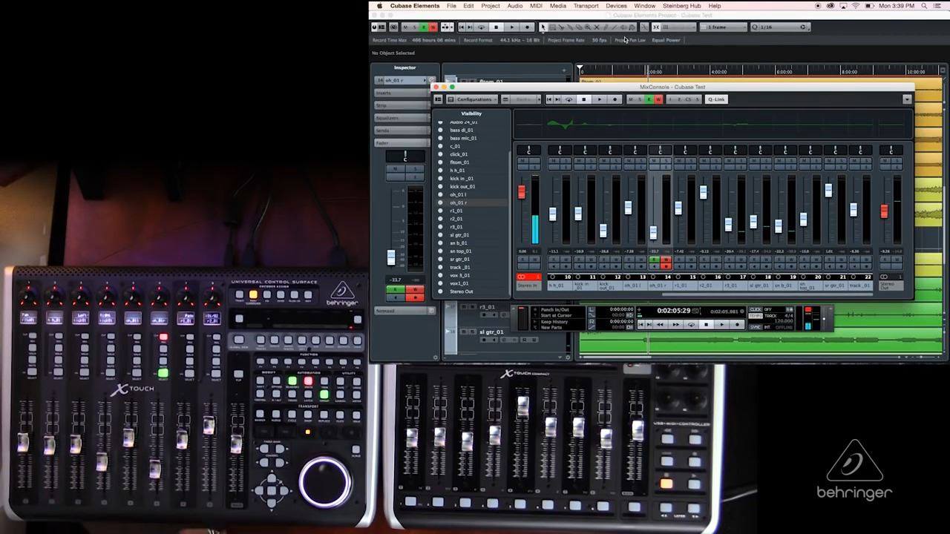Toggle visibility of sl gtr_01 channel

[x=440, y=235]
